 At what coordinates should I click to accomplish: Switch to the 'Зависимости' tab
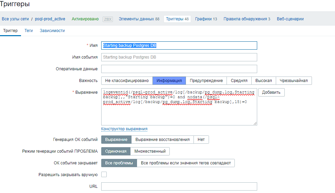[52, 31]
